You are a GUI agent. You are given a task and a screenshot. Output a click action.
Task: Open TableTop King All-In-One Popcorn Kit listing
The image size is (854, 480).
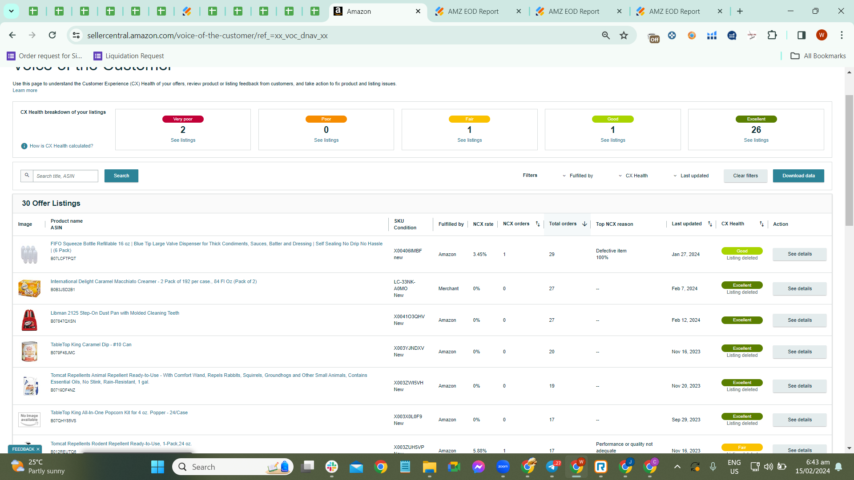[119, 413]
